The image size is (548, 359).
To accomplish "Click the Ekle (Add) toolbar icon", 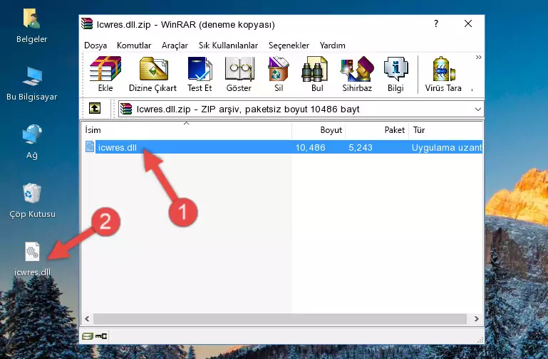I will click(x=105, y=74).
